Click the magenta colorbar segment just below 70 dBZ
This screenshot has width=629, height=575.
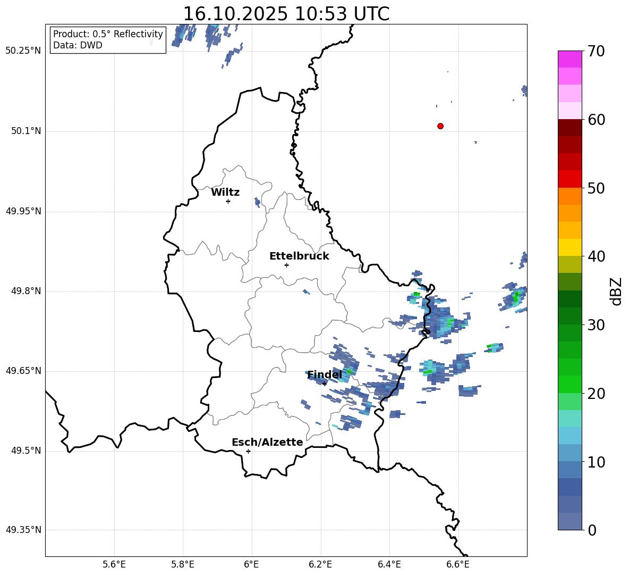pyautogui.click(x=569, y=60)
